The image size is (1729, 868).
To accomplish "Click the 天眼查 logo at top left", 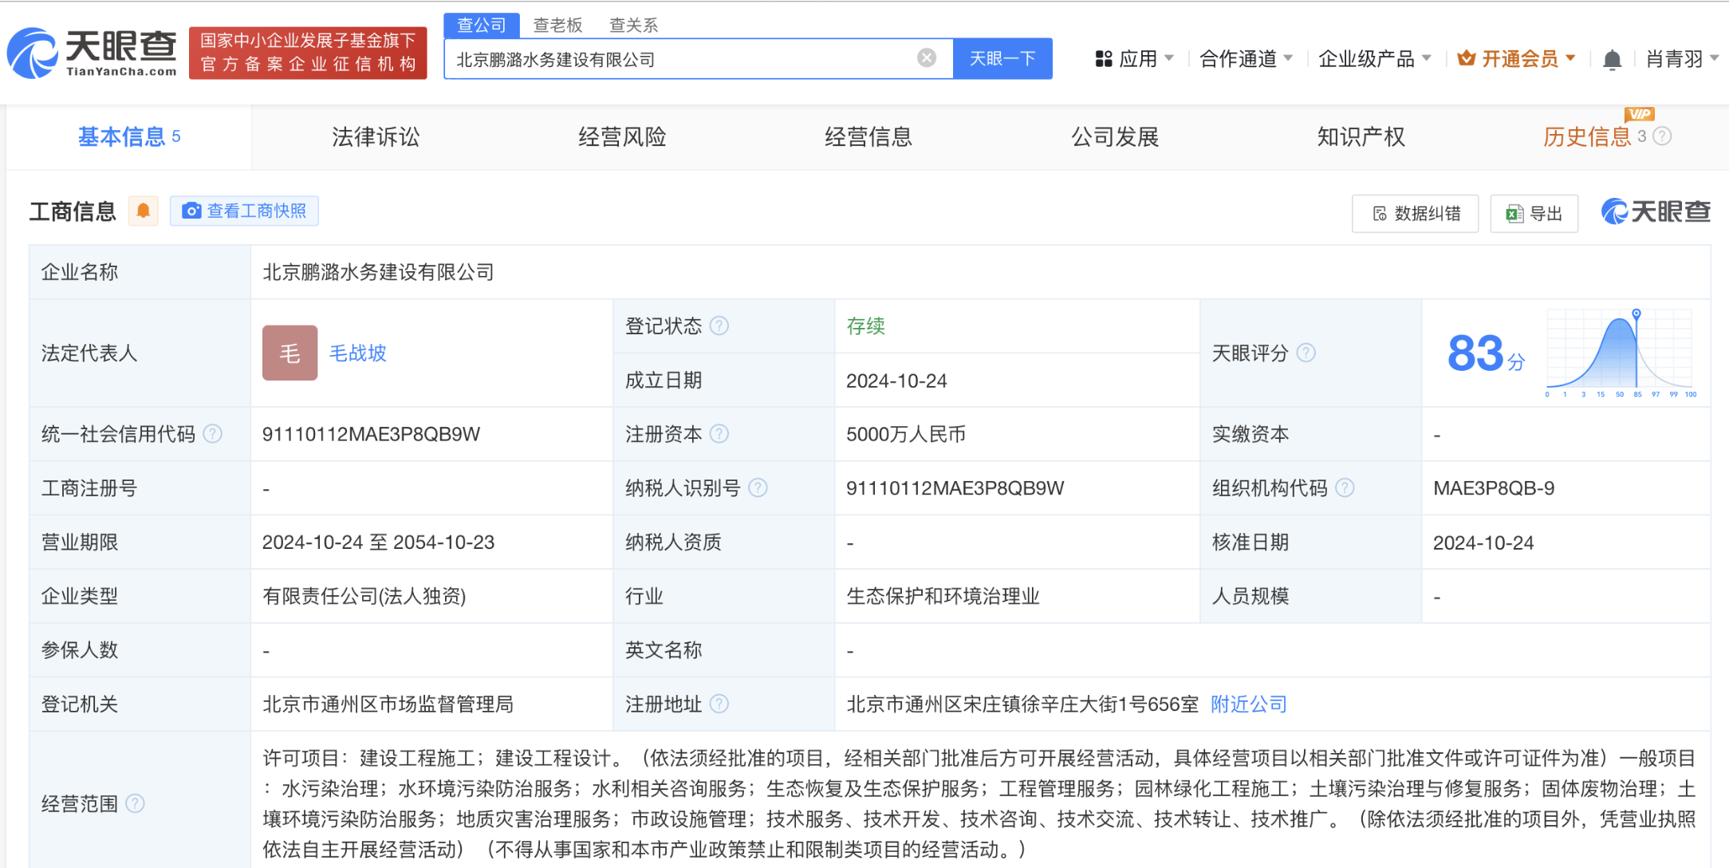I will [x=93, y=53].
